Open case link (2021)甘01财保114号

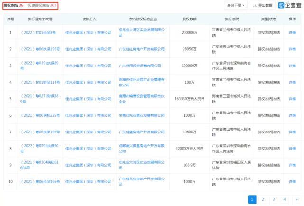(x=40, y=82)
